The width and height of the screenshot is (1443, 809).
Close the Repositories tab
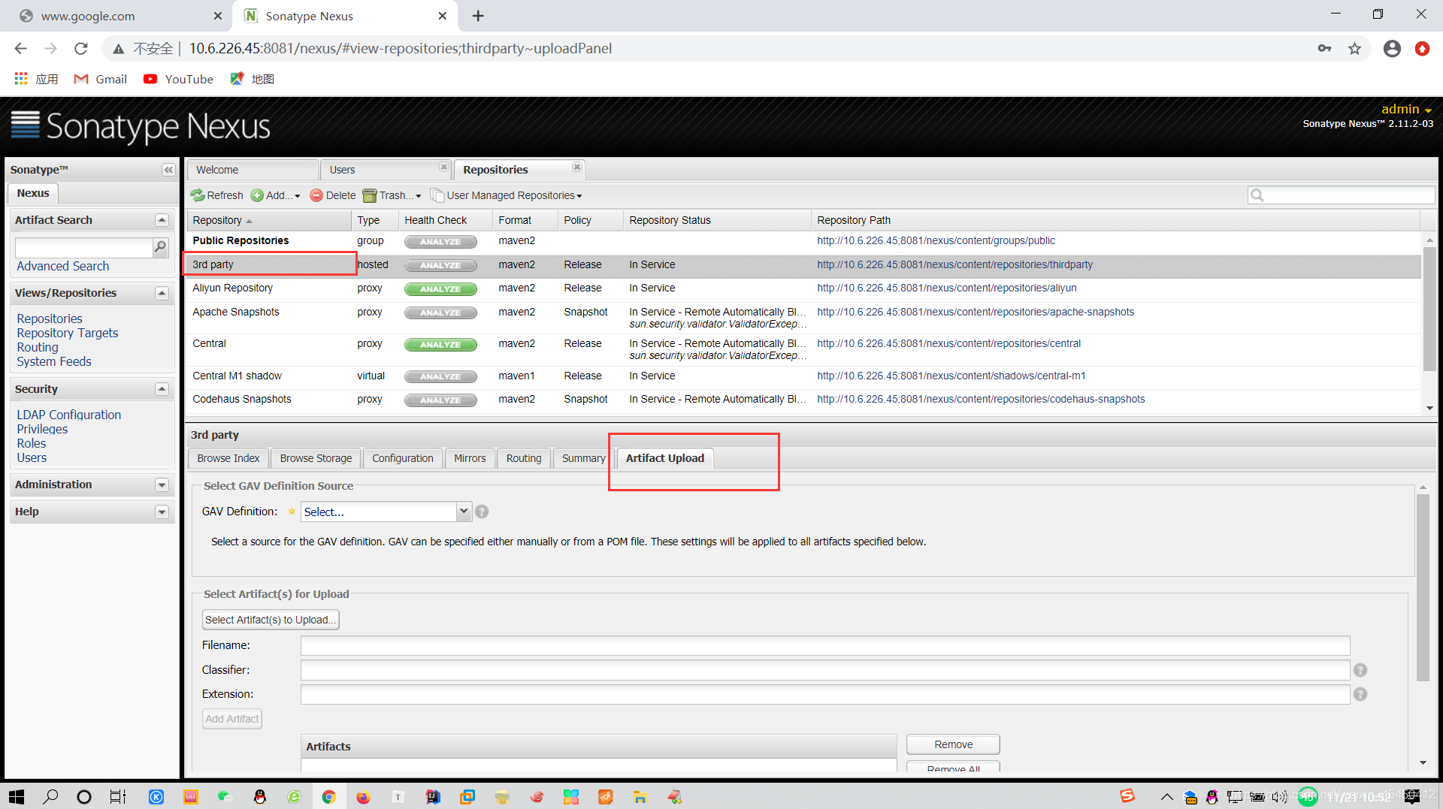click(x=576, y=167)
